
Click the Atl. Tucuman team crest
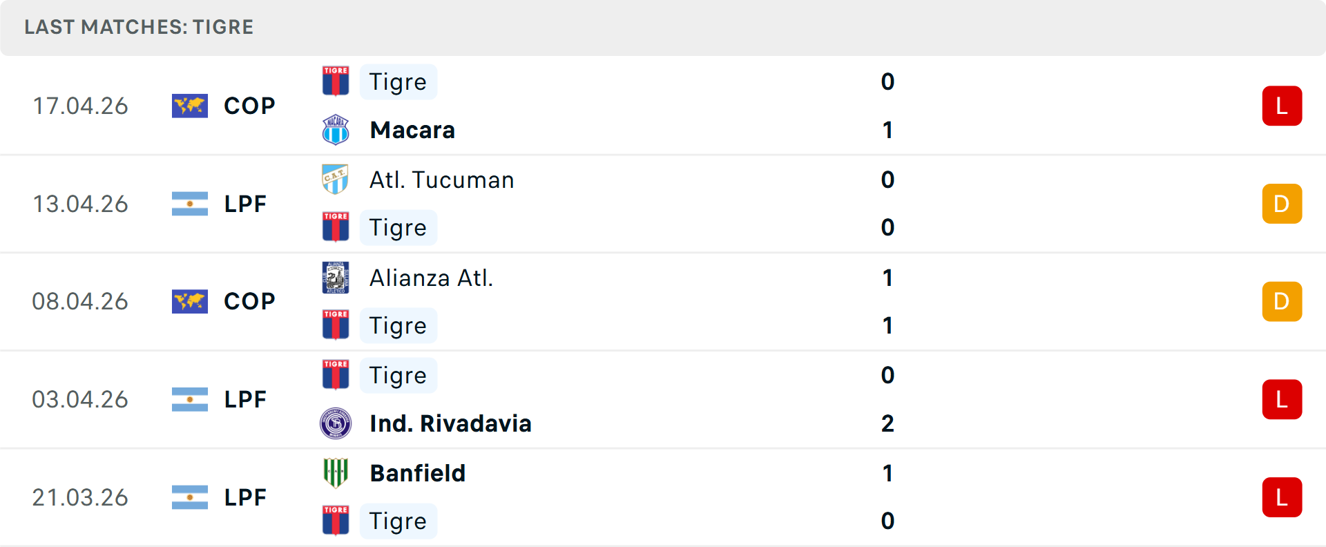tap(336, 180)
